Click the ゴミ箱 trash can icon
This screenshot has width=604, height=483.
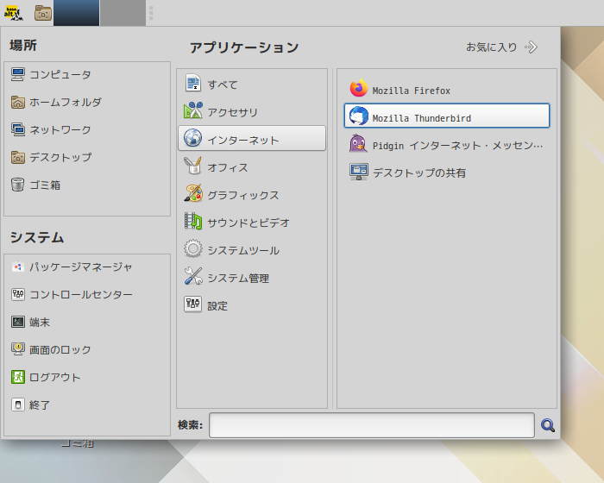coord(18,185)
